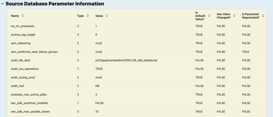Screen dimensions: 273x117
Task: Click the Type column sort arrows
Action: point(88,16)
